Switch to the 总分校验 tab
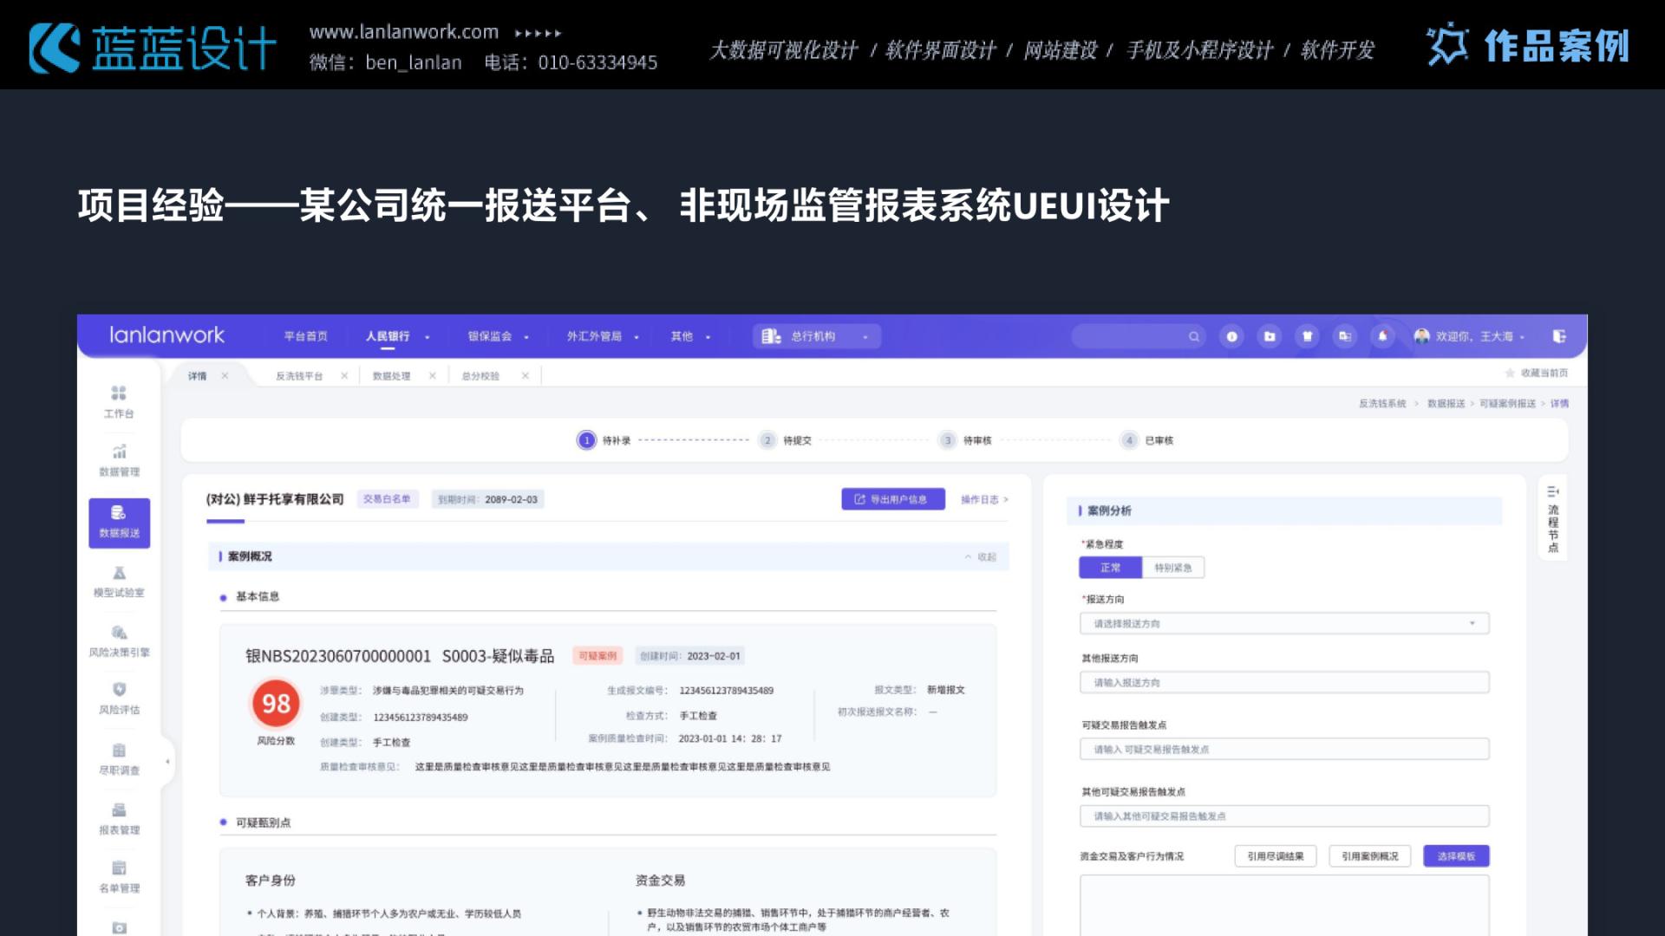 480,376
